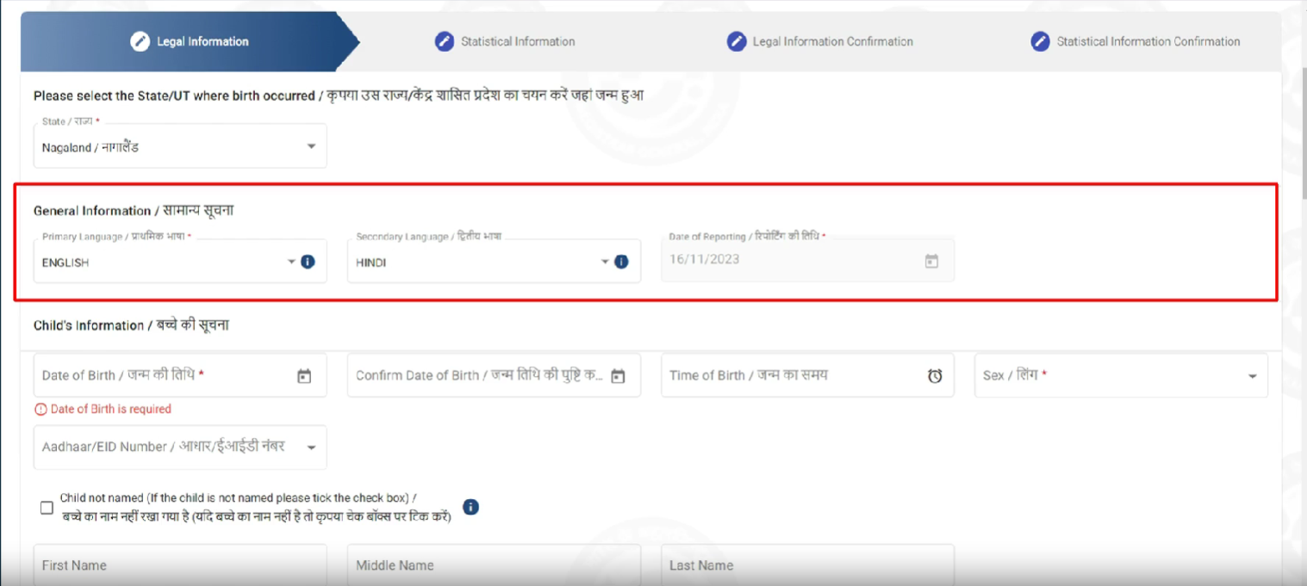Click the Statistical Information step pencil icon
The image size is (1307, 586).
(444, 41)
